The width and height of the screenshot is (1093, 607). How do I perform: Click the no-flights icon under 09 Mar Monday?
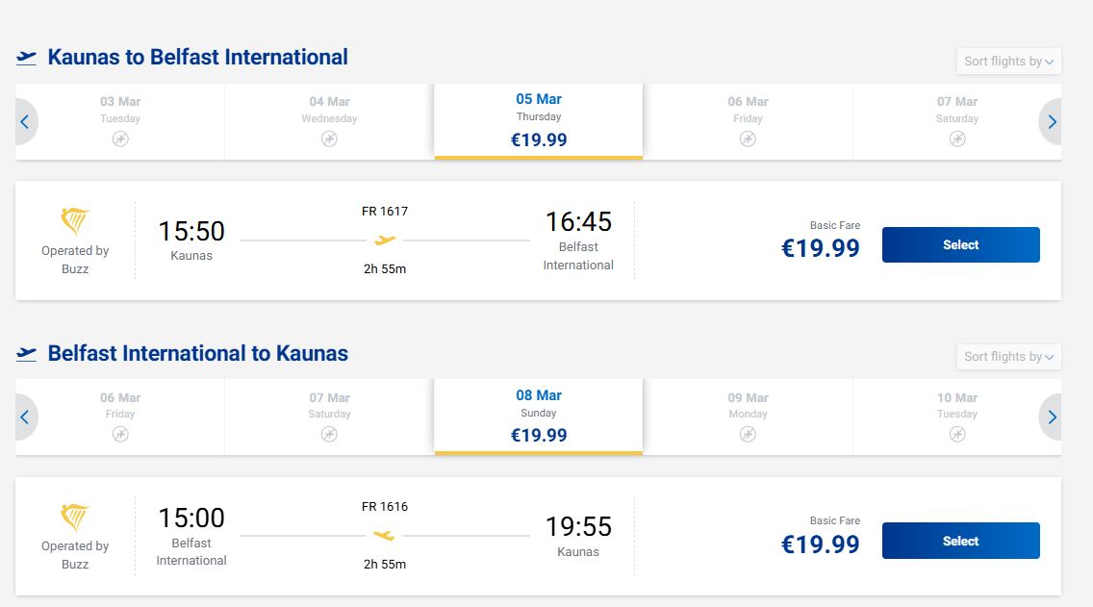coord(748,434)
